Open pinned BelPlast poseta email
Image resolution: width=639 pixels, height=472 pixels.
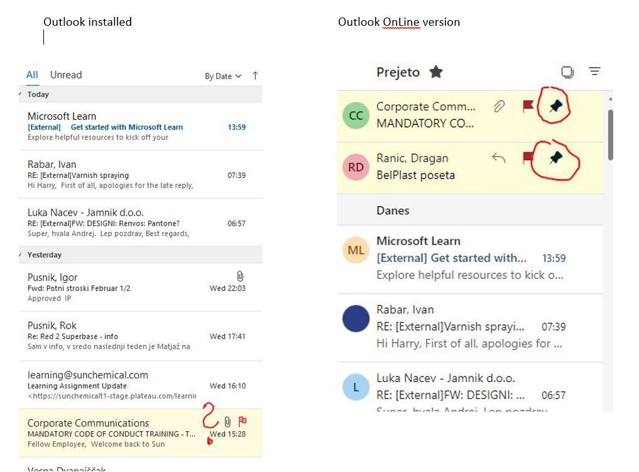470,168
